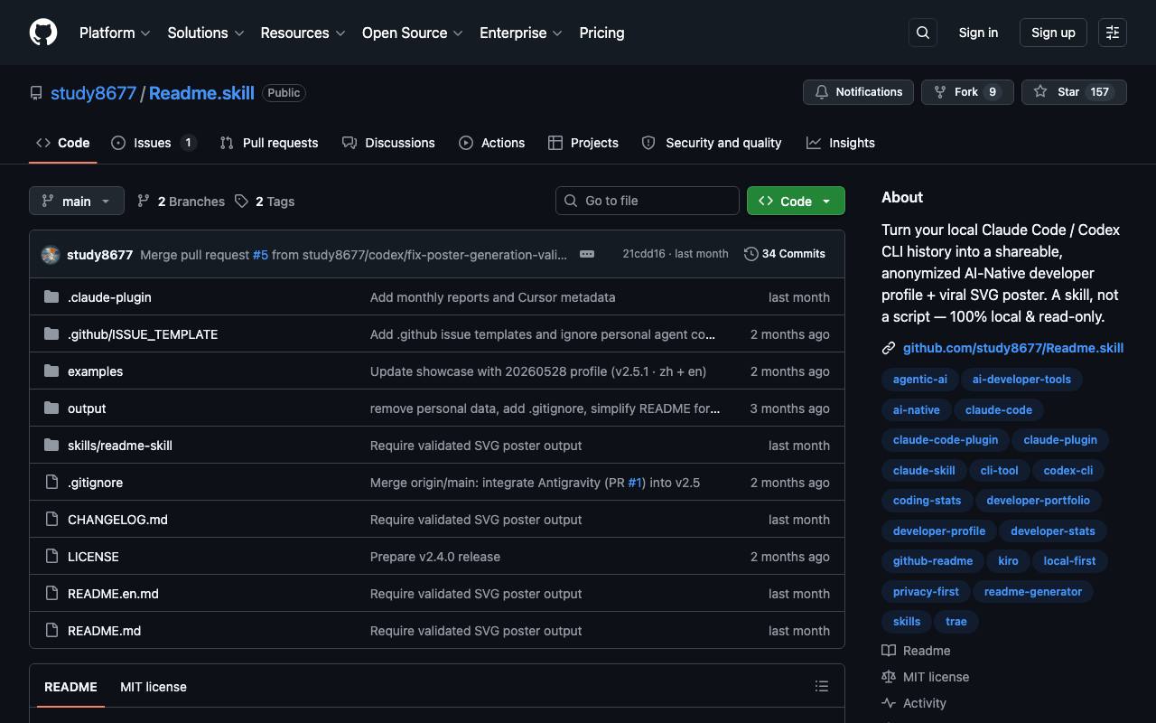Click the privacy-first topic tag
This screenshot has height=723, width=1156.
pyautogui.click(x=926, y=592)
